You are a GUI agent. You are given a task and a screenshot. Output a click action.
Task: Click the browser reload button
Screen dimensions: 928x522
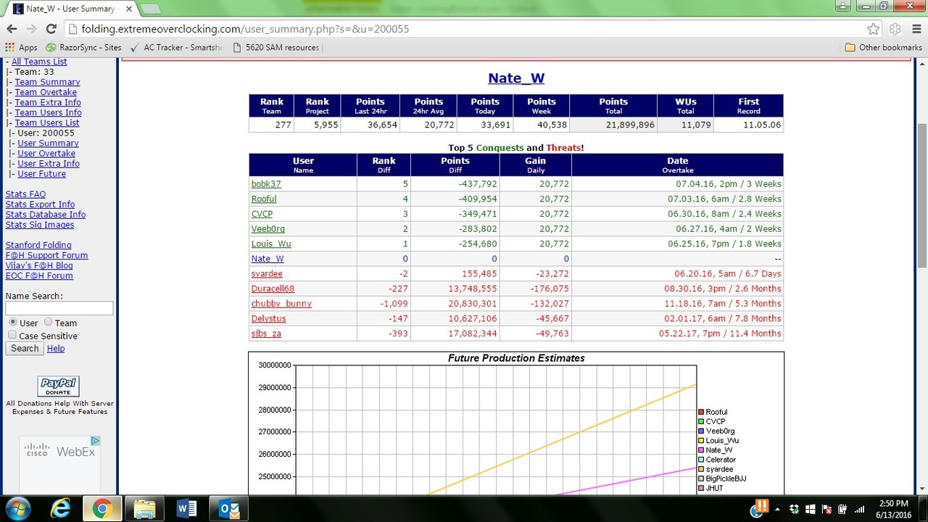click(x=51, y=29)
